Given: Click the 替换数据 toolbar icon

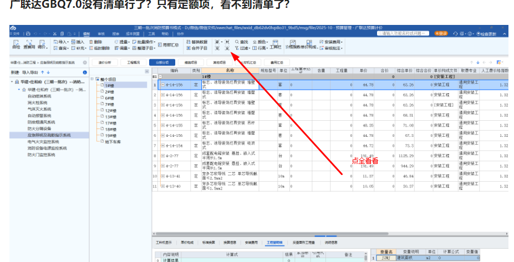Looking at the screenshot, I should pyautogui.click(x=197, y=42).
